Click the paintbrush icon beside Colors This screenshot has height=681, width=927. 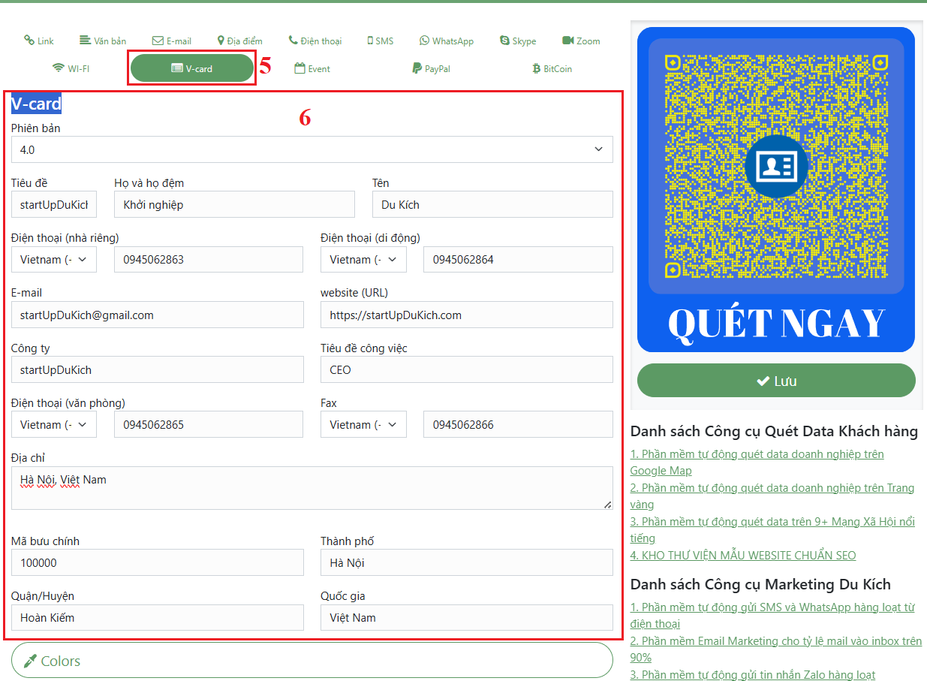[30, 661]
